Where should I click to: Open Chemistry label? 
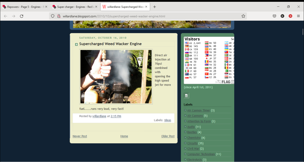[194, 138]
